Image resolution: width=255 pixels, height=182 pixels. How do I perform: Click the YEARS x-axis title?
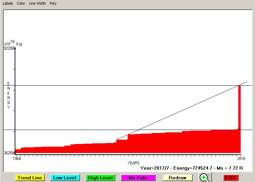pos(133,163)
